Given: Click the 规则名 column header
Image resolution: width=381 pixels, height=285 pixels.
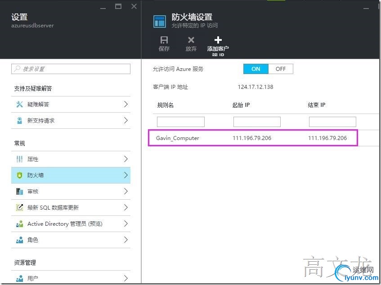Looking at the screenshot, I should click(165, 105).
